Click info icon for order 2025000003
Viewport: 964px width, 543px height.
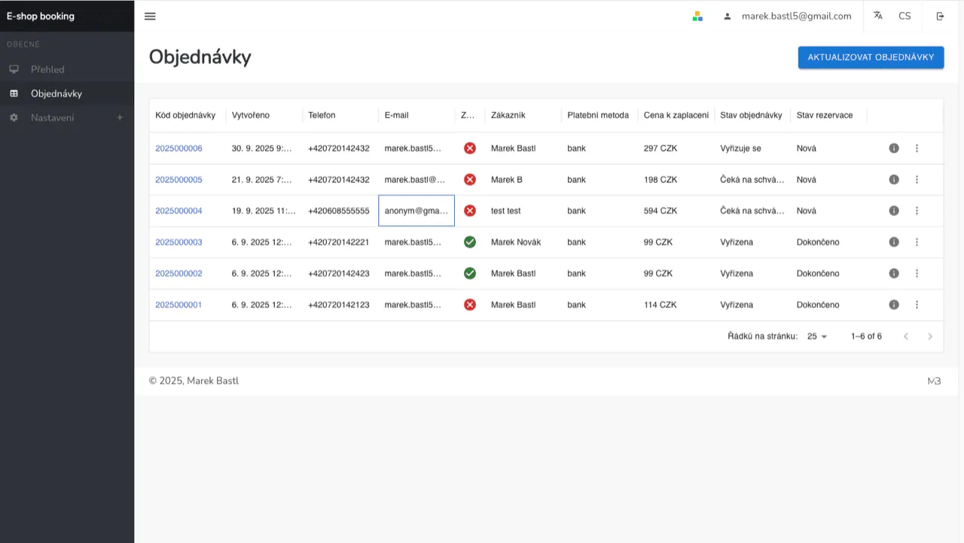894,243
